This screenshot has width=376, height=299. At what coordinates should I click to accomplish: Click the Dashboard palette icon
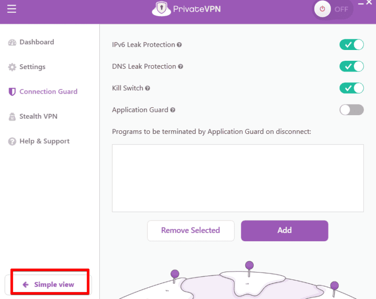click(x=12, y=43)
